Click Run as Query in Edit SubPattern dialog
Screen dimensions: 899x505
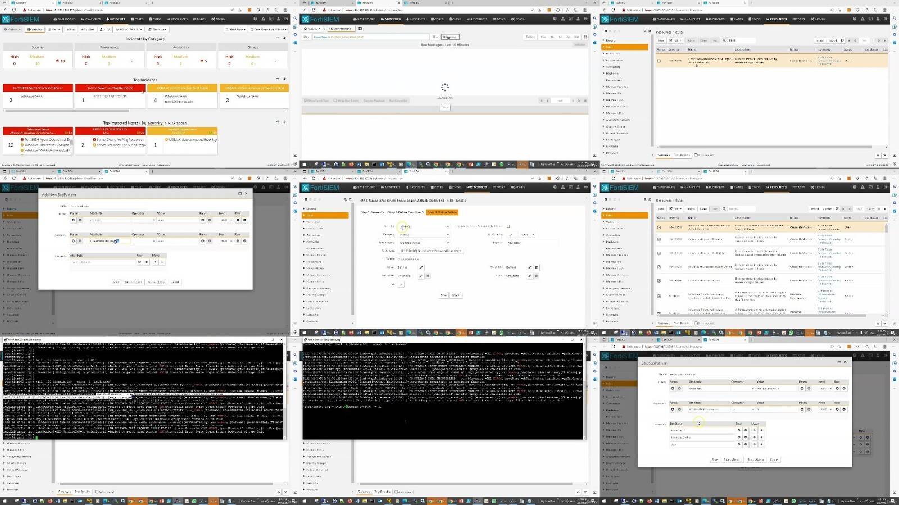tap(756, 459)
